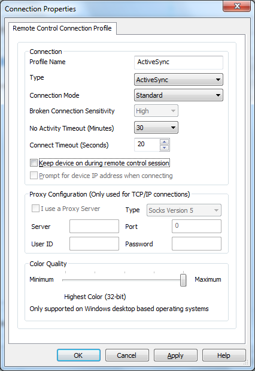Click the Connect Timeout decrement arrow

coord(164,148)
